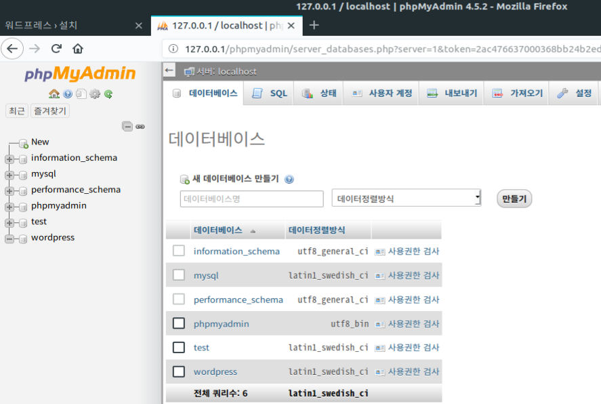Click 사용권한 검사 for the test database
601x404 pixels.
[413, 347]
